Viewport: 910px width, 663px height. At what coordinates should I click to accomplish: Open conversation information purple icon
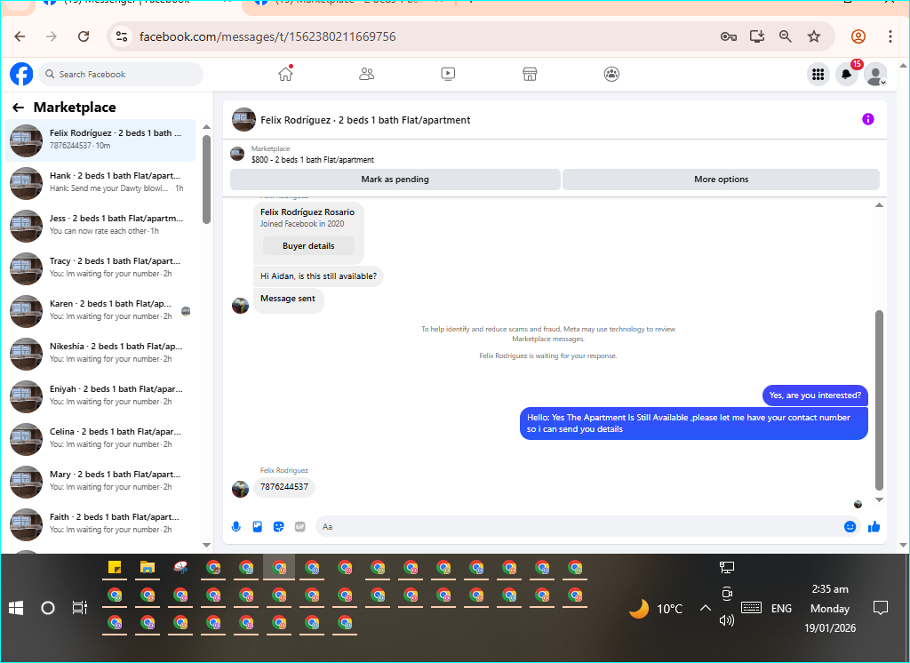pyautogui.click(x=868, y=119)
